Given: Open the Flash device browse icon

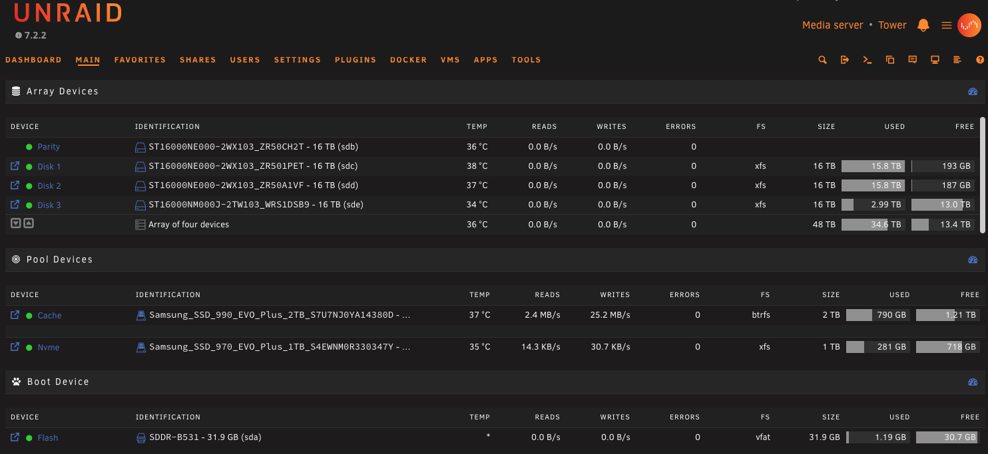Looking at the screenshot, I should (15, 437).
